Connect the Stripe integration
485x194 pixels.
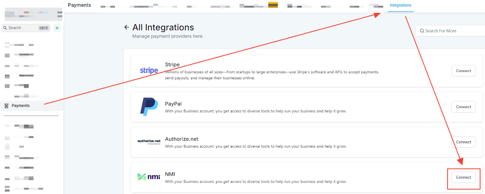pos(463,71)
